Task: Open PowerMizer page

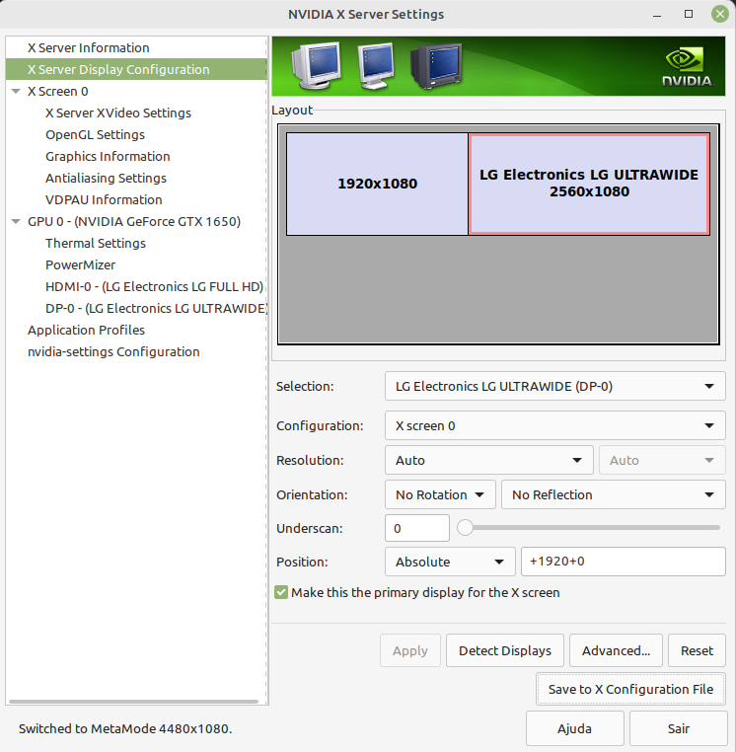Action: tap(80, 264)
